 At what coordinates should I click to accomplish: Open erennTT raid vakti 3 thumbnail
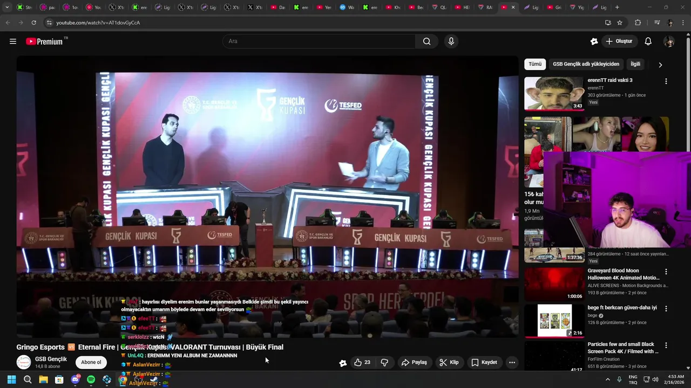pyautogui.click(x=554, y=93)
